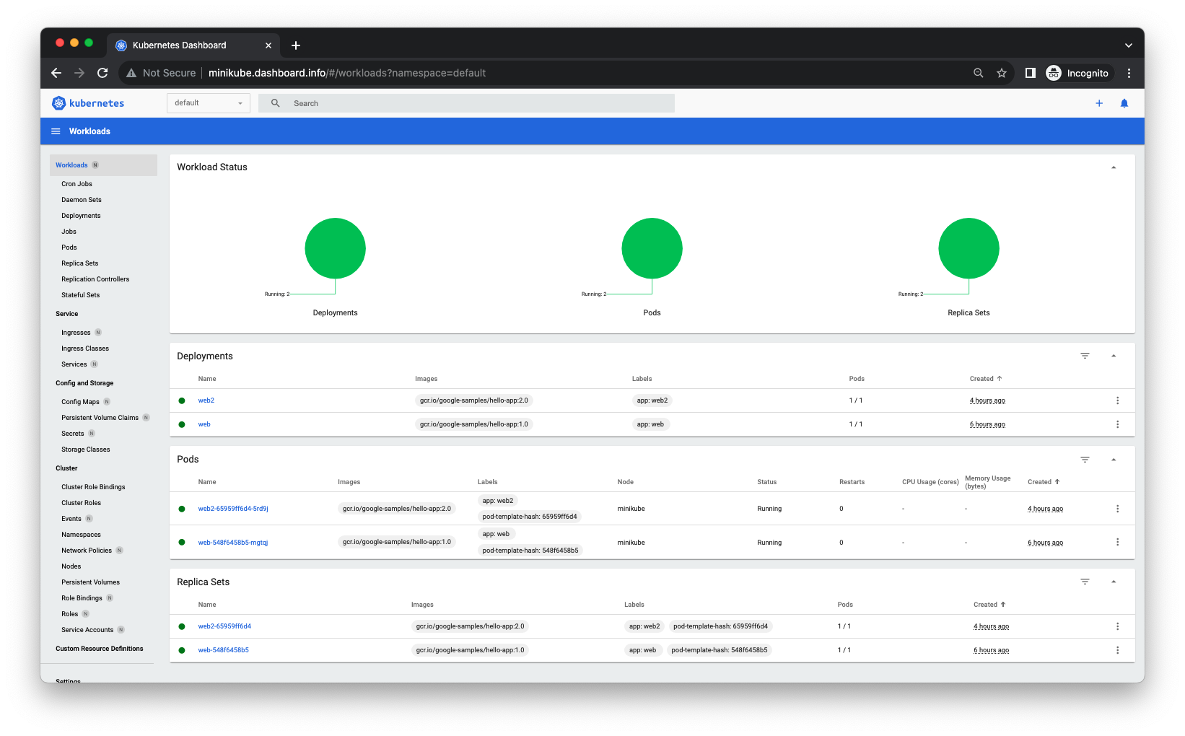Open Daemon Sets in sidebar
This screenshot has height=736, width=1185.
click(x=82, y=200)
